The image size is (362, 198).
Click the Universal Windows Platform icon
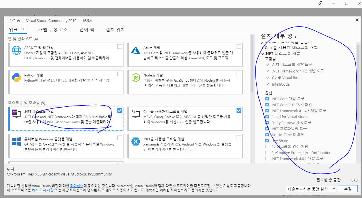coord(17,142)
